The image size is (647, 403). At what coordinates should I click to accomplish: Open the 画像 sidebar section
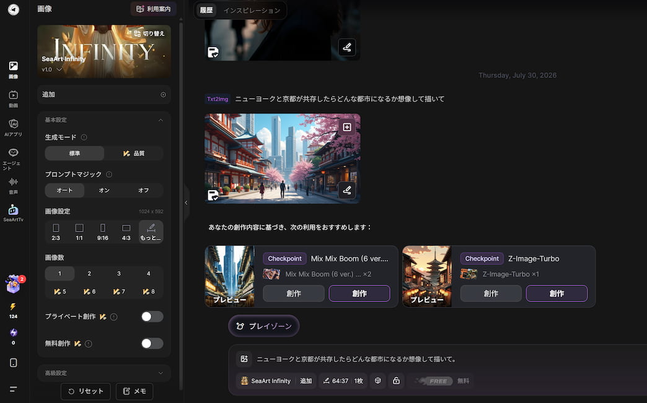pos(13,69)
